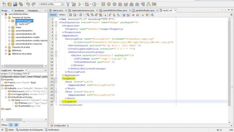Open the Run Project dropdown arrow
The height and width of the screenshot is (132, 234).
coord(83,4)
